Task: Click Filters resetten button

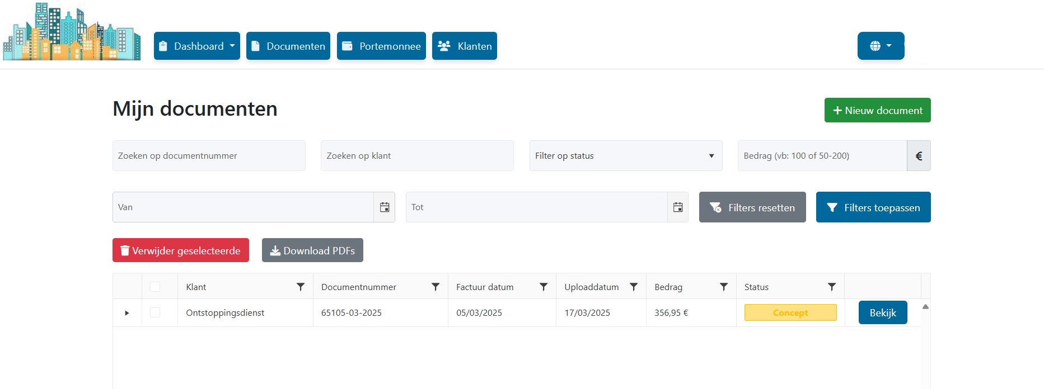Action: point(752,207)
